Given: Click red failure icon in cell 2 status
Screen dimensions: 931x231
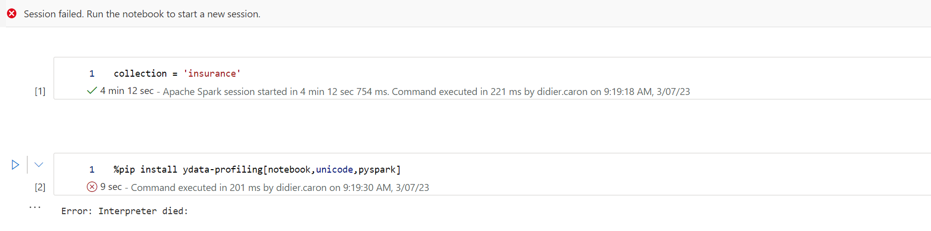Looking at the screenshot, I should point(92,186).
